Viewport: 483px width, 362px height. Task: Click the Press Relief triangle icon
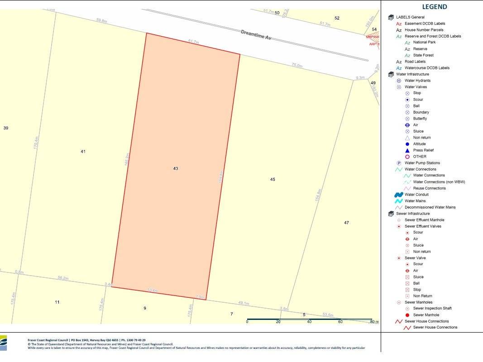(407, 150)
